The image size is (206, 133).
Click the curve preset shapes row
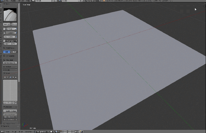pos(10,103)
